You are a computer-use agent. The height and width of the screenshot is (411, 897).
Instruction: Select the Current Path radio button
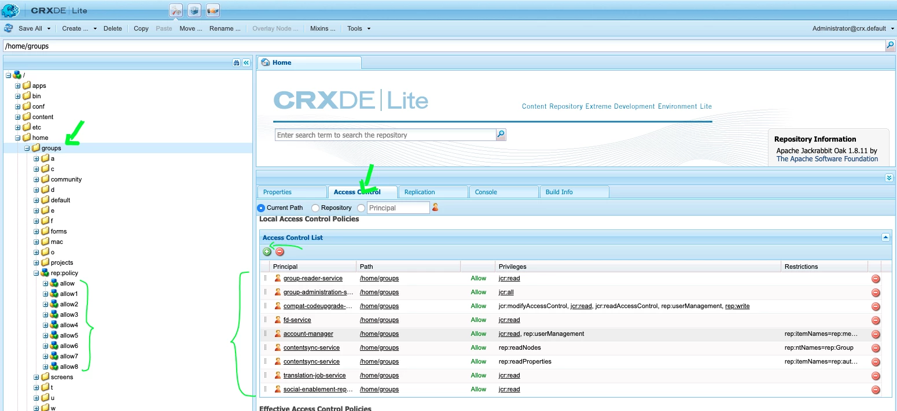click(x=260, y=208)
